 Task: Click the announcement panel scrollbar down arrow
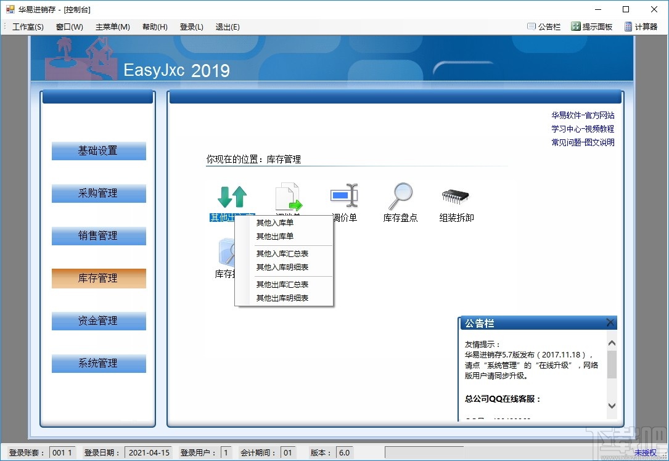(x=612, y=406)
